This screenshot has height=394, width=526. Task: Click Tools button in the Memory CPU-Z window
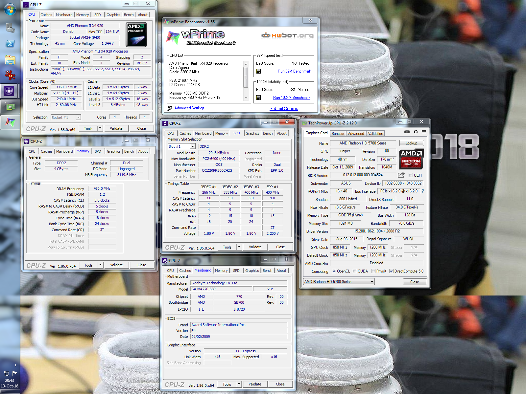pos(88,265)
